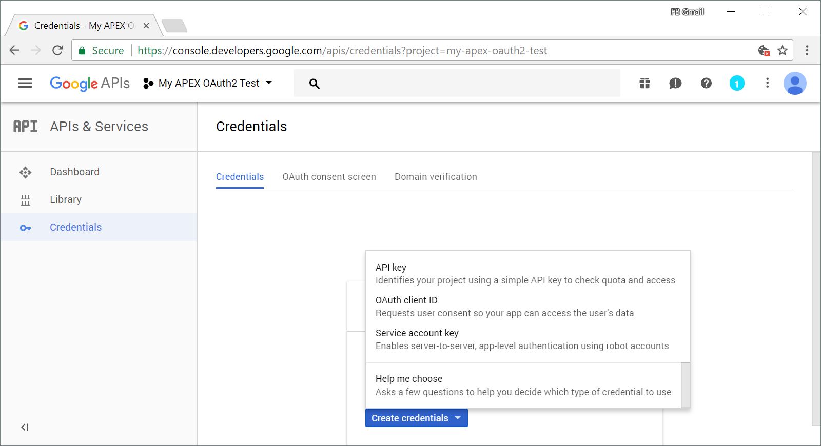Minimize the browser window

tap(731, 12)
